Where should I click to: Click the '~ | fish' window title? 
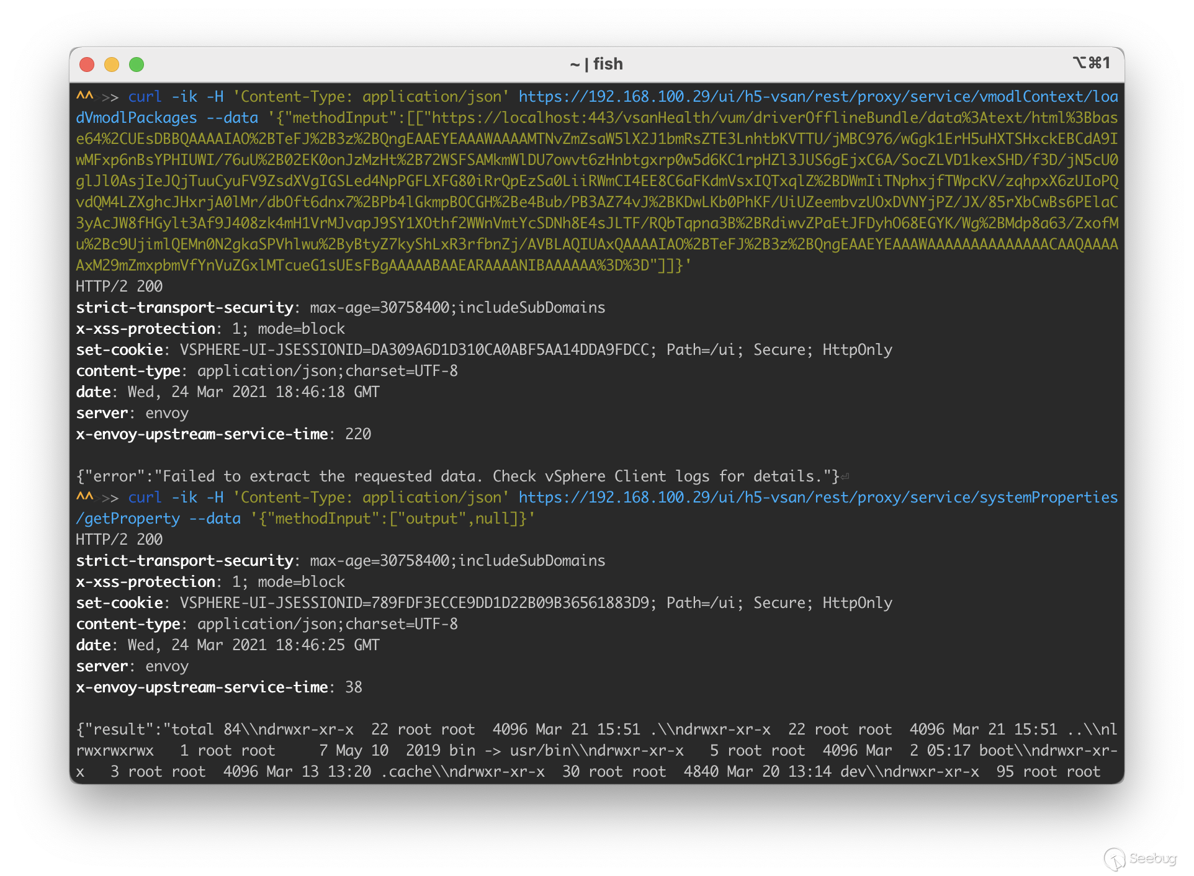596,64
